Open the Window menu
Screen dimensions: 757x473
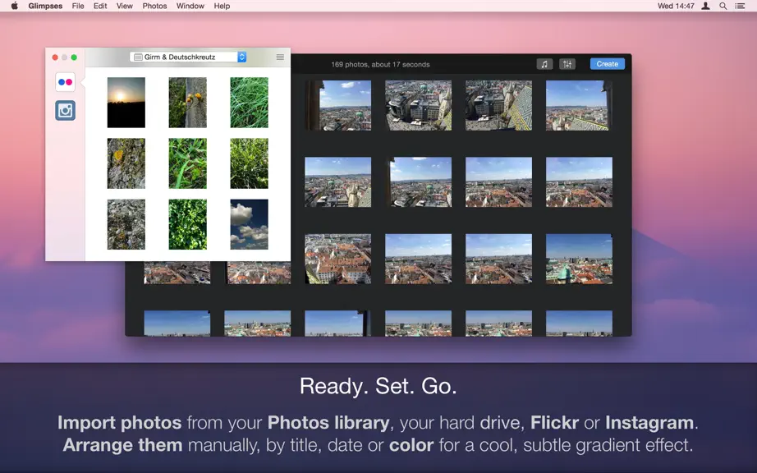(190, 6)
